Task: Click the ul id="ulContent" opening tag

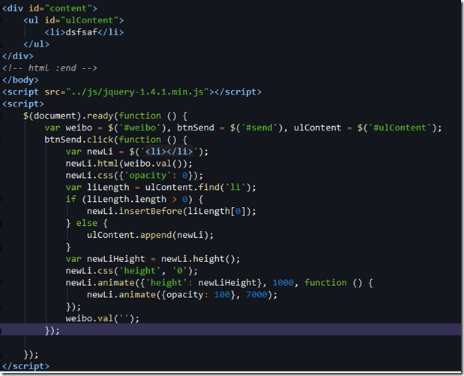Action: pos(73,20)
